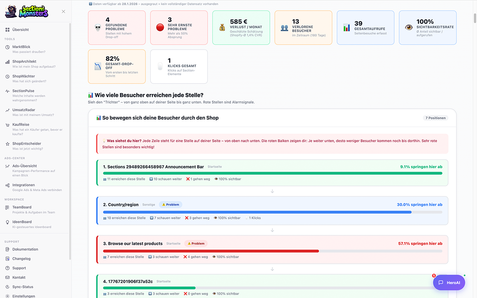Viewport: 477px width, 298px height.
Task: Click the '7 Positionen' badge
Action: [x=436, y=118]
